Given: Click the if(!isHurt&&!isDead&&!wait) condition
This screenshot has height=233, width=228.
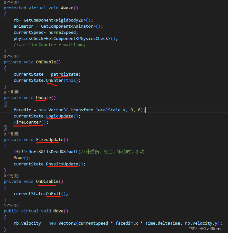Looking at the screenshot, I should coord(47,152).
